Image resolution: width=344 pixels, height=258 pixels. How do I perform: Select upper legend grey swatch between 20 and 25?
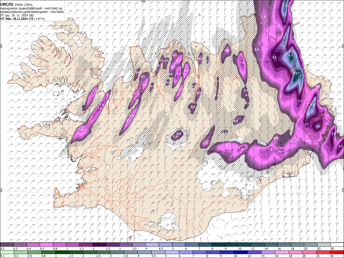311,245
